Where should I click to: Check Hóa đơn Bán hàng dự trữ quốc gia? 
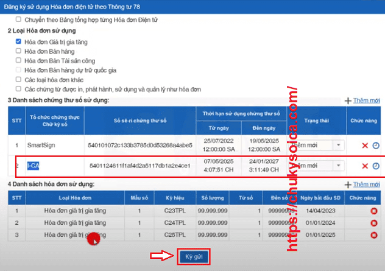coord(18,69)
